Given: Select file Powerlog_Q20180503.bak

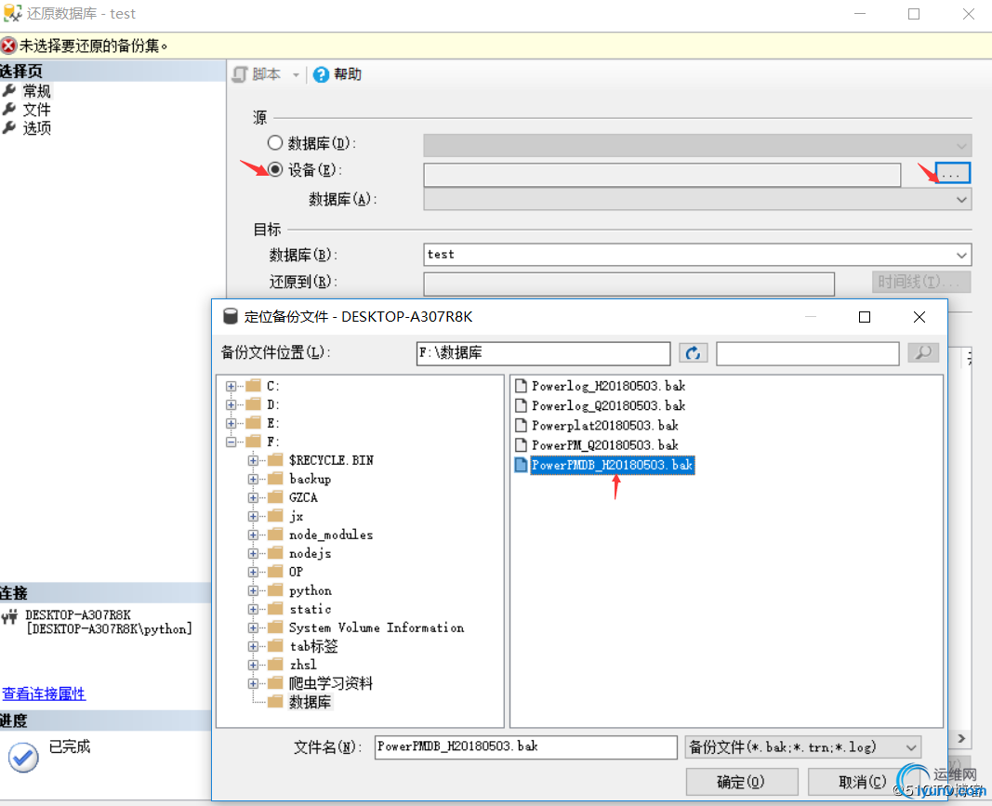Looking at the screenshot, I should click(x=609, y=405).
